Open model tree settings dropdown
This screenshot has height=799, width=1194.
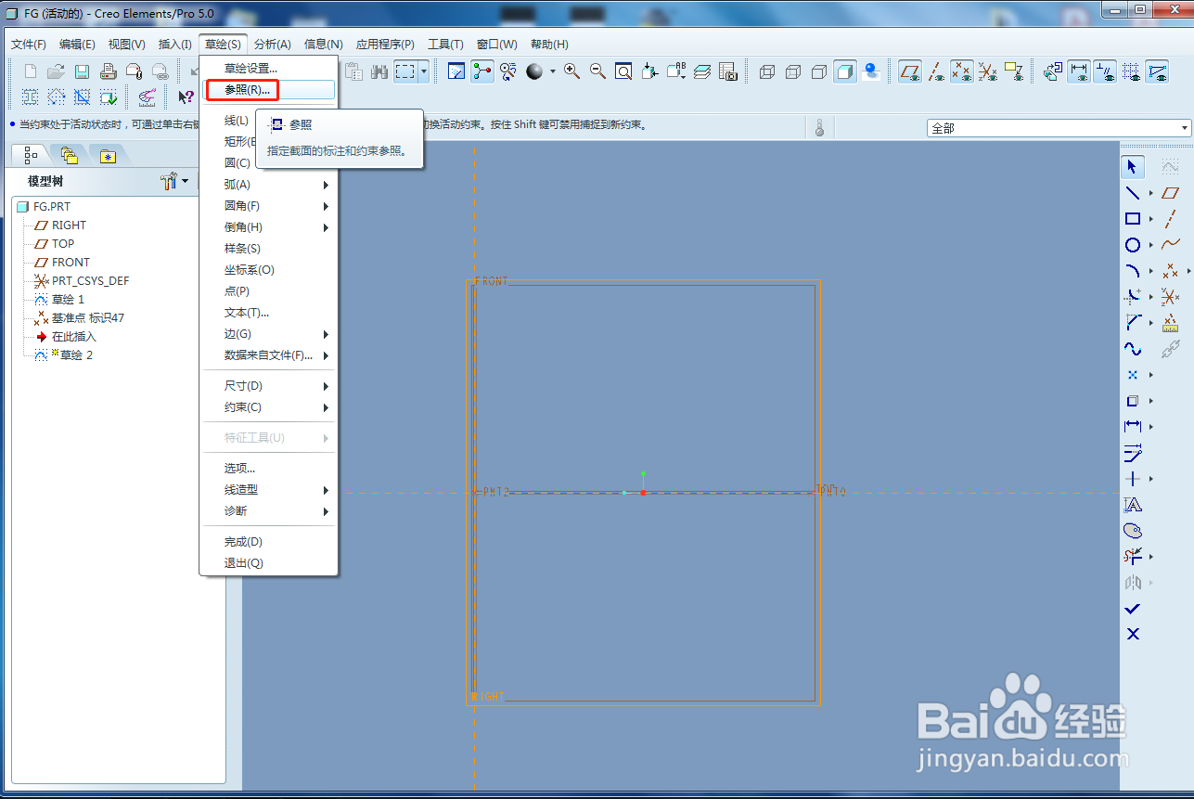pos(173,181)
